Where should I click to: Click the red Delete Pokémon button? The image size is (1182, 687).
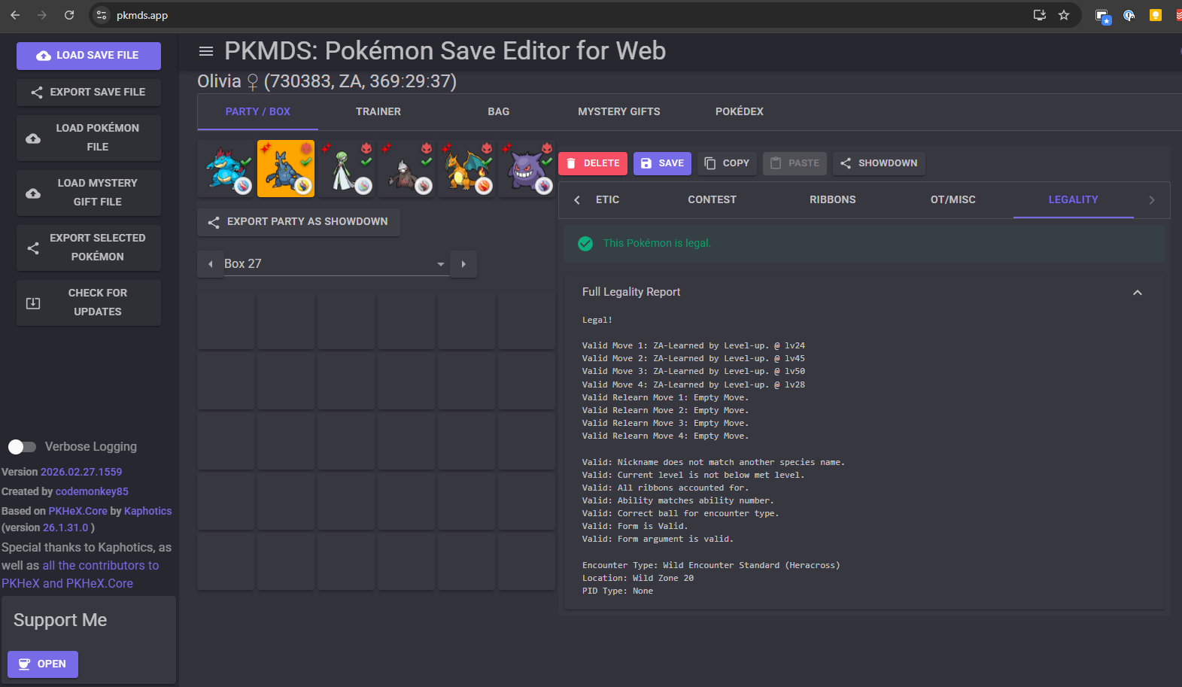click(593, 163)
